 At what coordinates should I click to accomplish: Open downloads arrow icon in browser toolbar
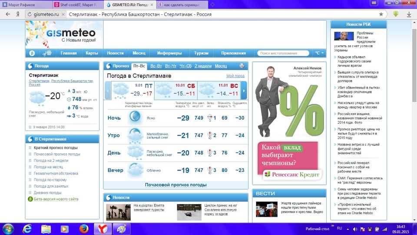click(x=409, y=14)
